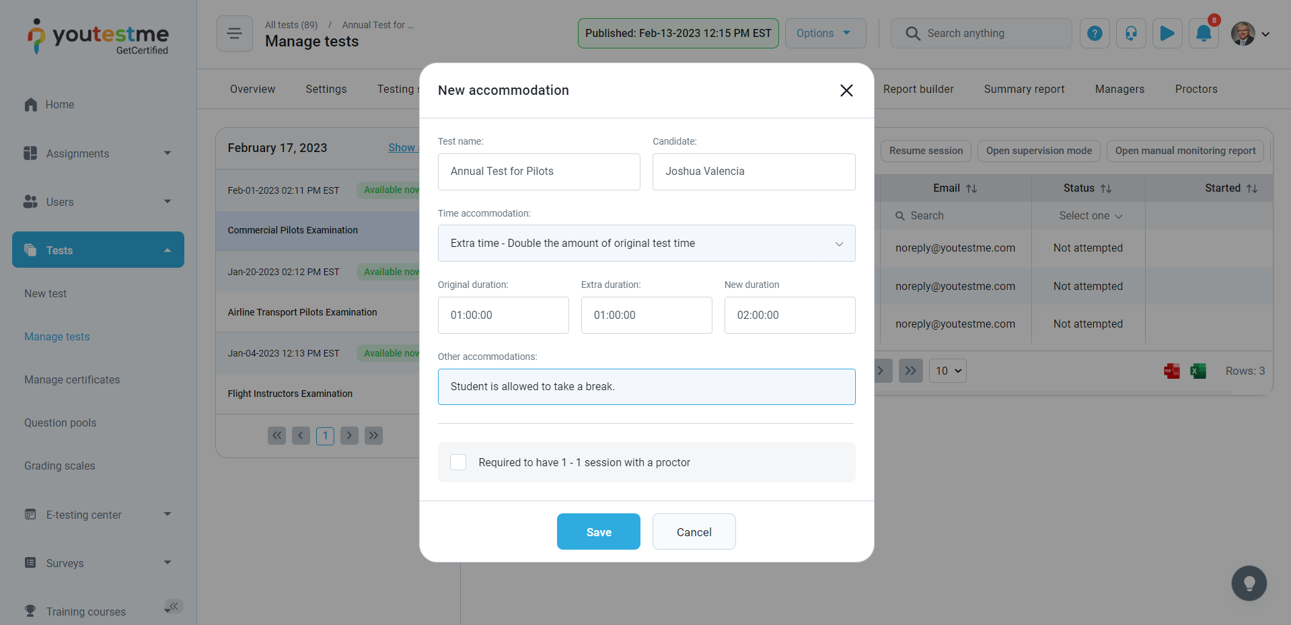Click the play video icon in header
Image resolution: width=1291 pixels, height=625 pixels.
[1167, 34]
